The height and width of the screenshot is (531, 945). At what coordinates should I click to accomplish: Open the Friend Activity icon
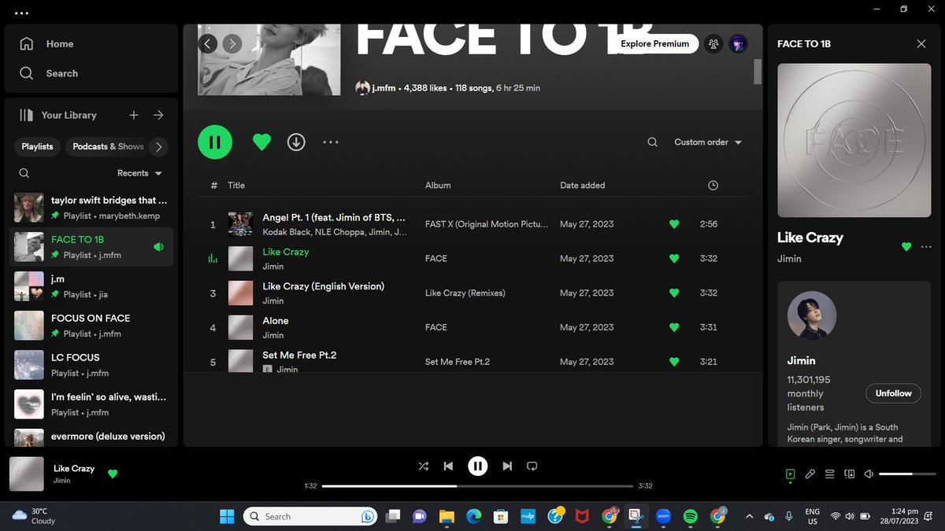pyautogui.click(x=713, y=44)
